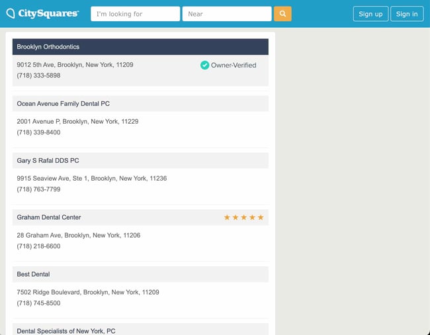
Task: Click Best Dental phone (718) 745-8500
Action: (x=38, y=303)
